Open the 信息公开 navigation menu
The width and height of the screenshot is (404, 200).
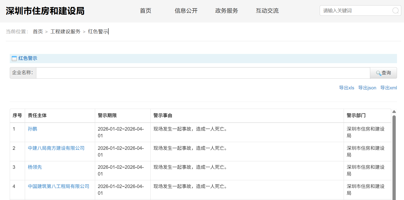pyautogui.click(x=186, y=11)
